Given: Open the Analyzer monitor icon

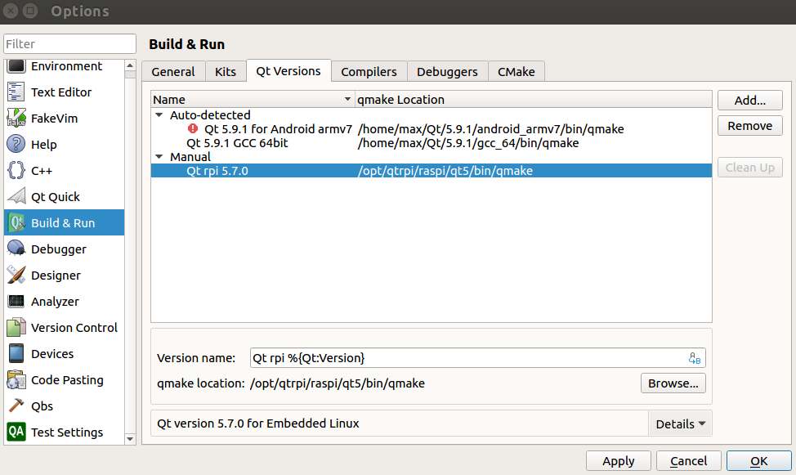Looking at the screenshot, I should point(16,301).
